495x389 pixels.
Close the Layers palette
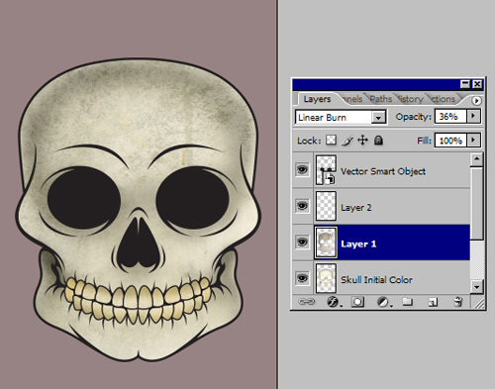pyautogui.click(x=477, y=84)
